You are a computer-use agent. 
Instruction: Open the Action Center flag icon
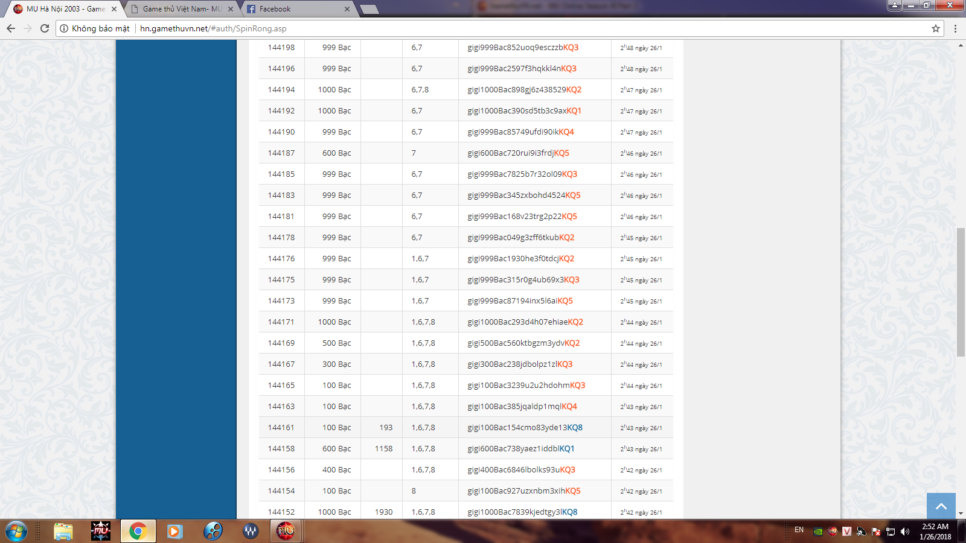point(876,532)
